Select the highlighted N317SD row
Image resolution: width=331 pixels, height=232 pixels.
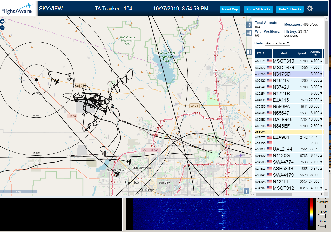click(x=289, y=74)
